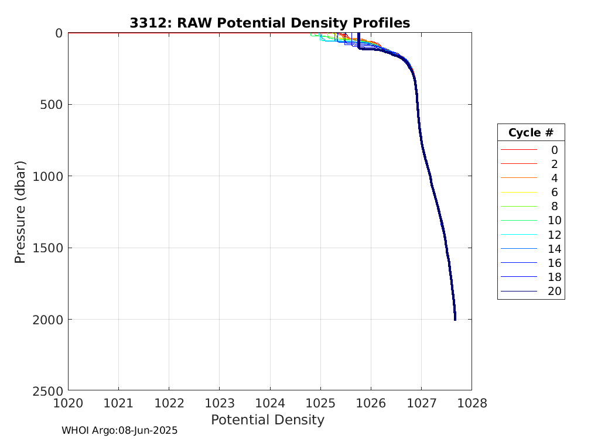This screenshot has height=439, width=615.
Task: Click the plot title '3312: RAW Potential Density Profiles'
Action: point(270,23)
